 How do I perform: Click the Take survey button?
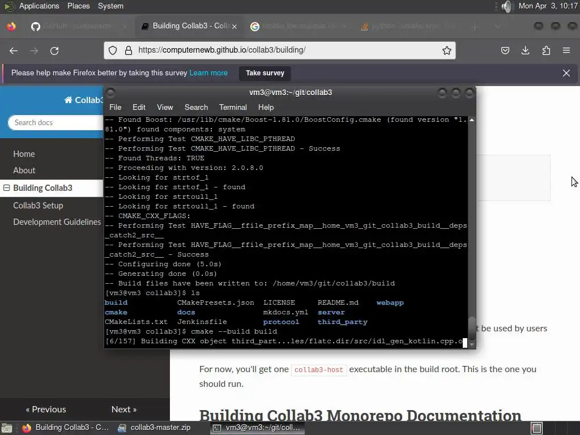tap(265, 73)
